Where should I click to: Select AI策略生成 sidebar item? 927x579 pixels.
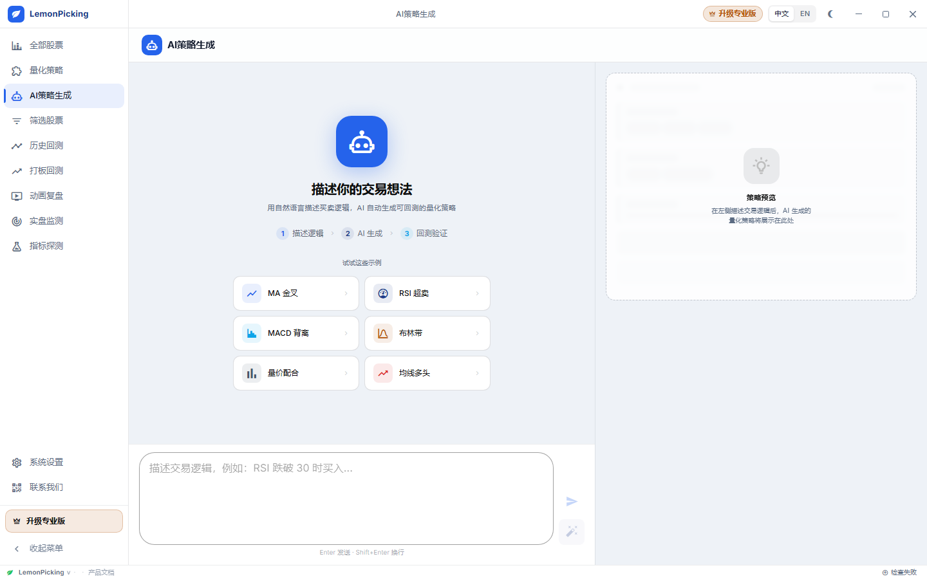(x=64, y=96)
